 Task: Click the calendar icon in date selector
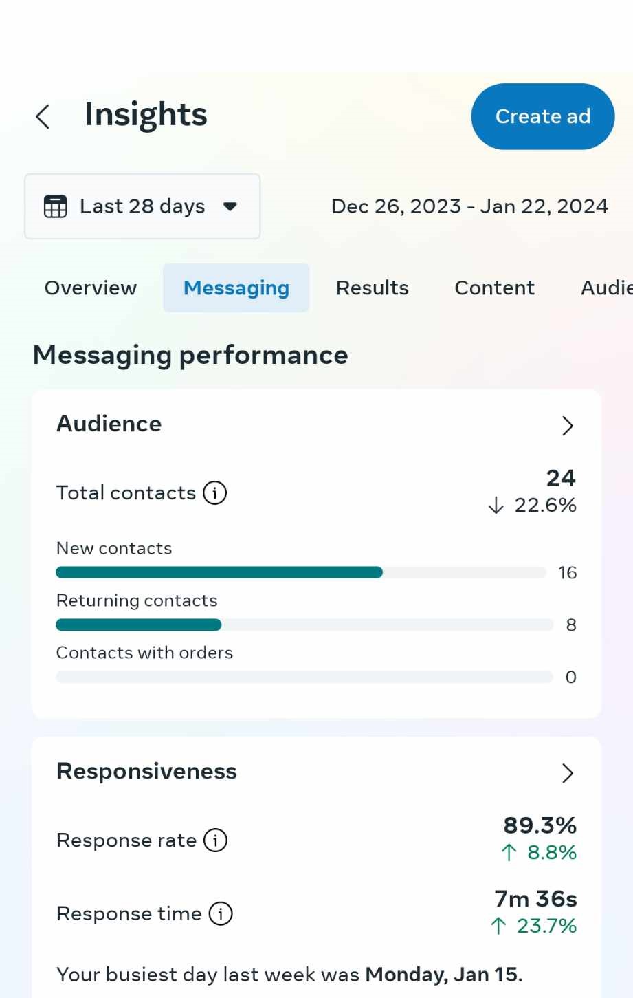[55, 206]
